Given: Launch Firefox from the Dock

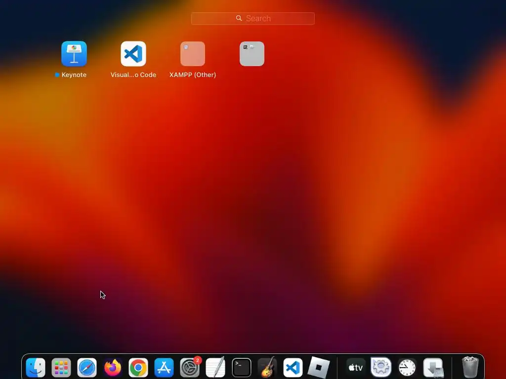Looking at the screenshot, I should pos(113,367).
